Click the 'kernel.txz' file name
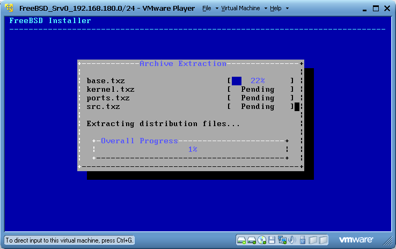This screenshot has width=396, height=249. tap(111, 90)
